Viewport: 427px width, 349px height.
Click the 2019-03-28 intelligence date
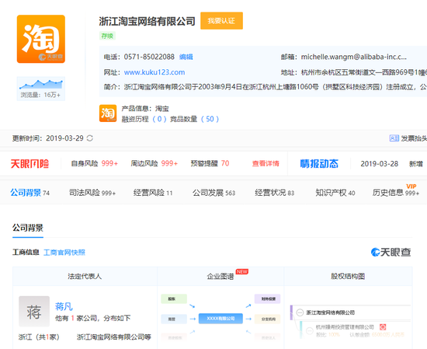point(380,163)
